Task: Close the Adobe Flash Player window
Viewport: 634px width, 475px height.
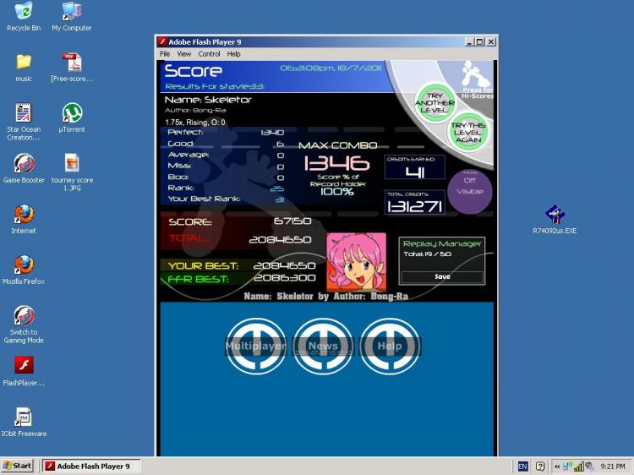Action: [490, 41]
